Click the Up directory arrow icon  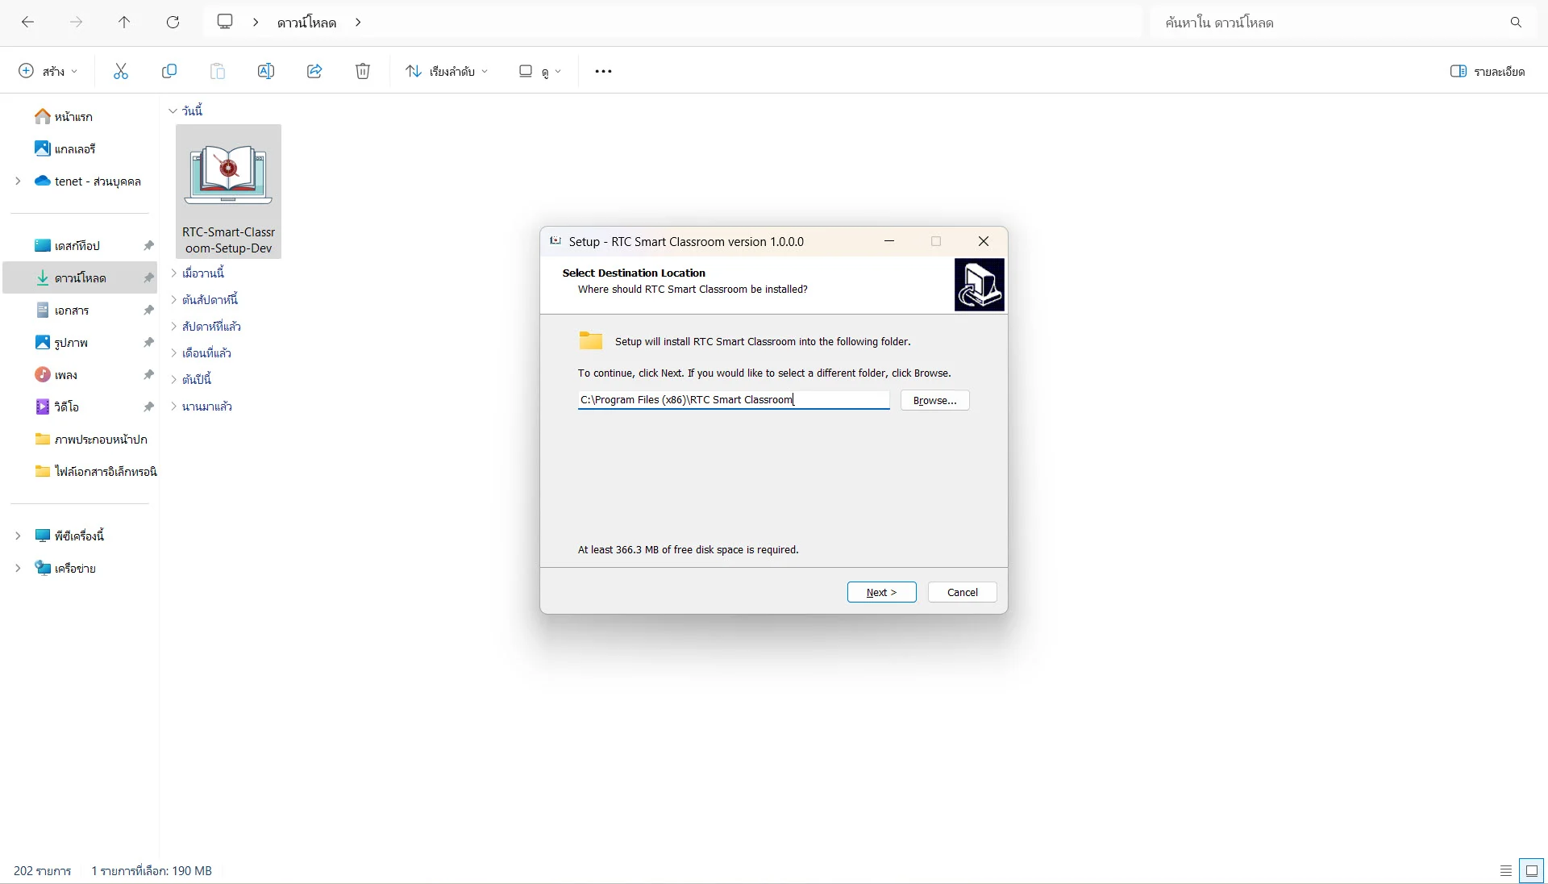tap(124, 22)
